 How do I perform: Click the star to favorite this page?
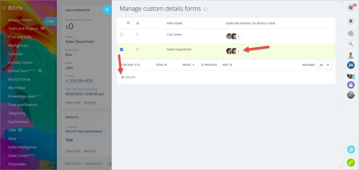pos(205,9)
